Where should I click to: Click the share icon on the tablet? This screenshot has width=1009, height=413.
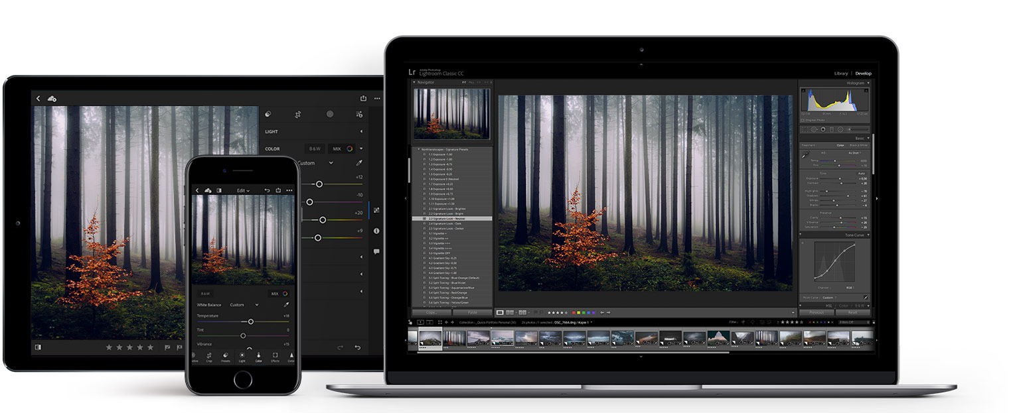[363, 98]
